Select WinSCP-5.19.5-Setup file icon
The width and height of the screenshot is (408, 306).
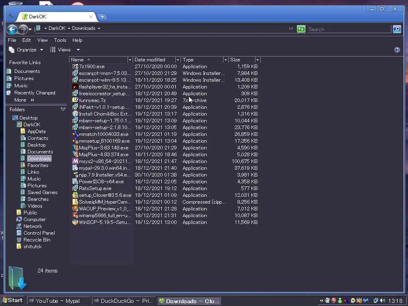pyautogui.click(x=75, y=222)
